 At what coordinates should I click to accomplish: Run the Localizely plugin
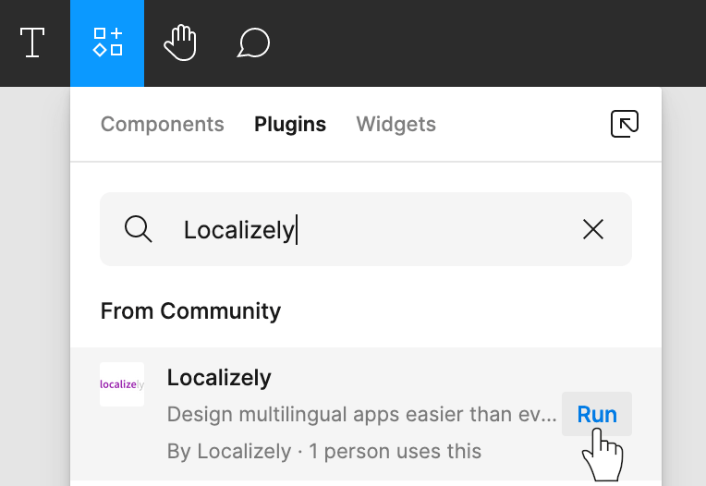click(597, 414)
